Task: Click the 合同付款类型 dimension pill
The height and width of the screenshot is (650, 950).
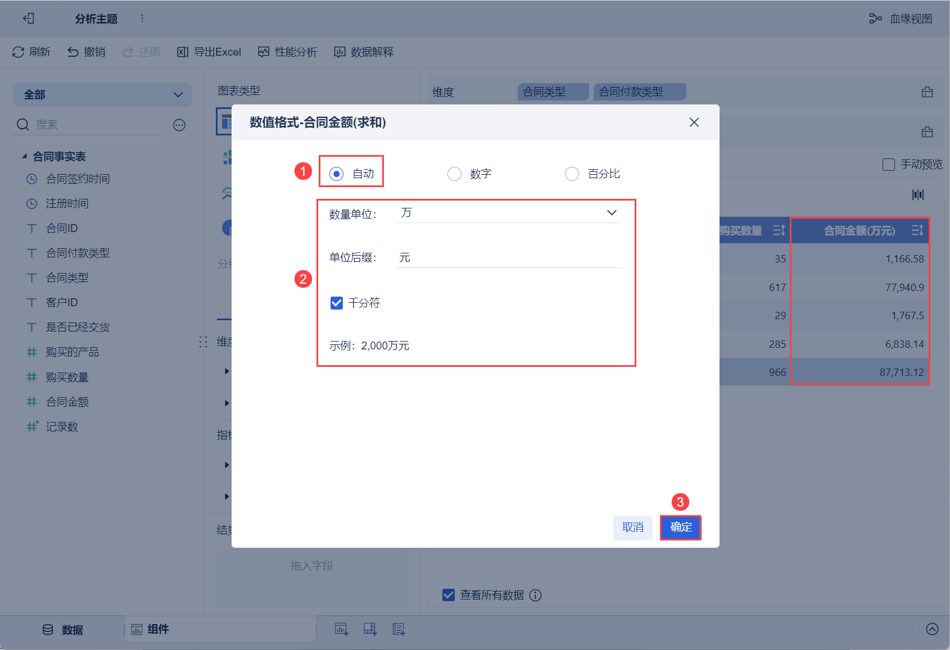Action: click(x=640, y=92)
